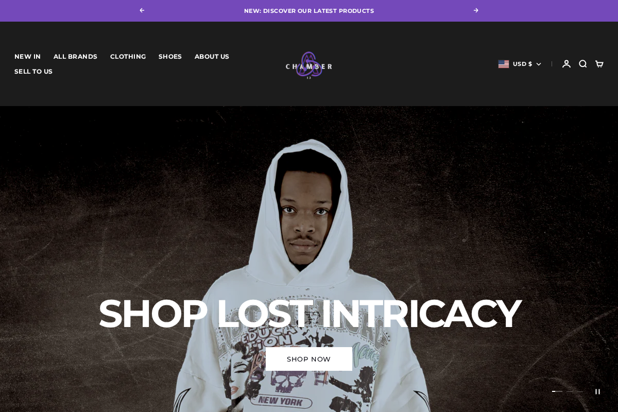Open the search magnifier icon

583,64
